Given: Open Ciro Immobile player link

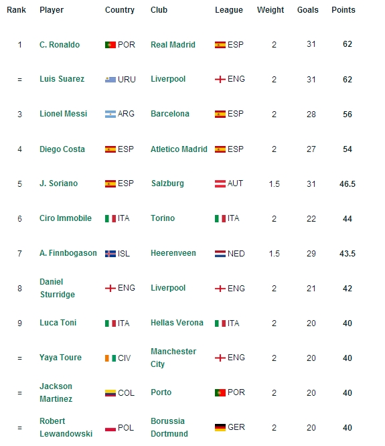Looking at the screenshot, I should [66, 218].
